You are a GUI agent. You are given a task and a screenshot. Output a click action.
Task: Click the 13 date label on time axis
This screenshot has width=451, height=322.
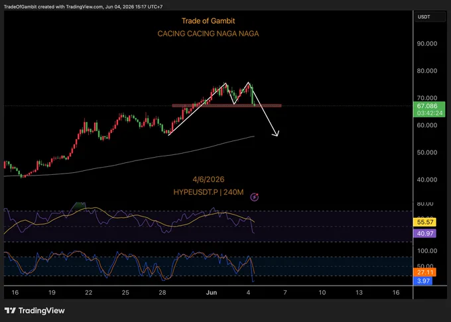[359, 292]
